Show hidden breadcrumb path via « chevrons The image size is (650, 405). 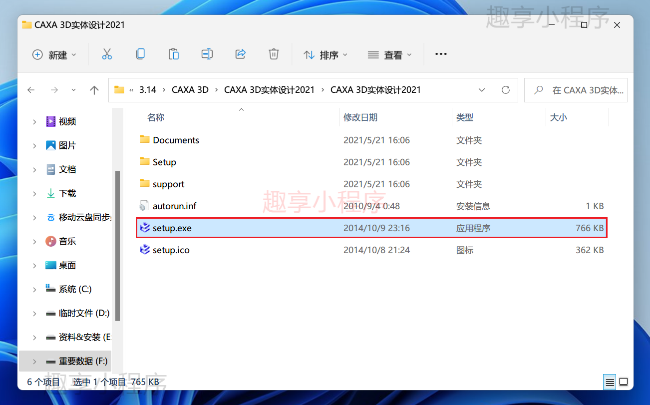click(131, 90)
